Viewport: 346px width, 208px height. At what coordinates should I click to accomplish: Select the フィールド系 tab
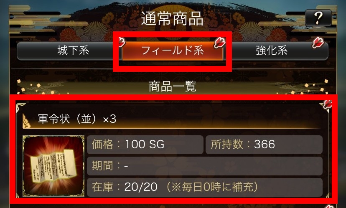(x=172, y=51)
